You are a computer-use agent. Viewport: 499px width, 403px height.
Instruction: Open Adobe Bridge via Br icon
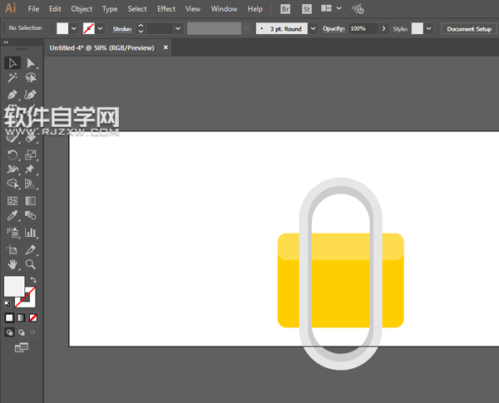coord(285,9)
